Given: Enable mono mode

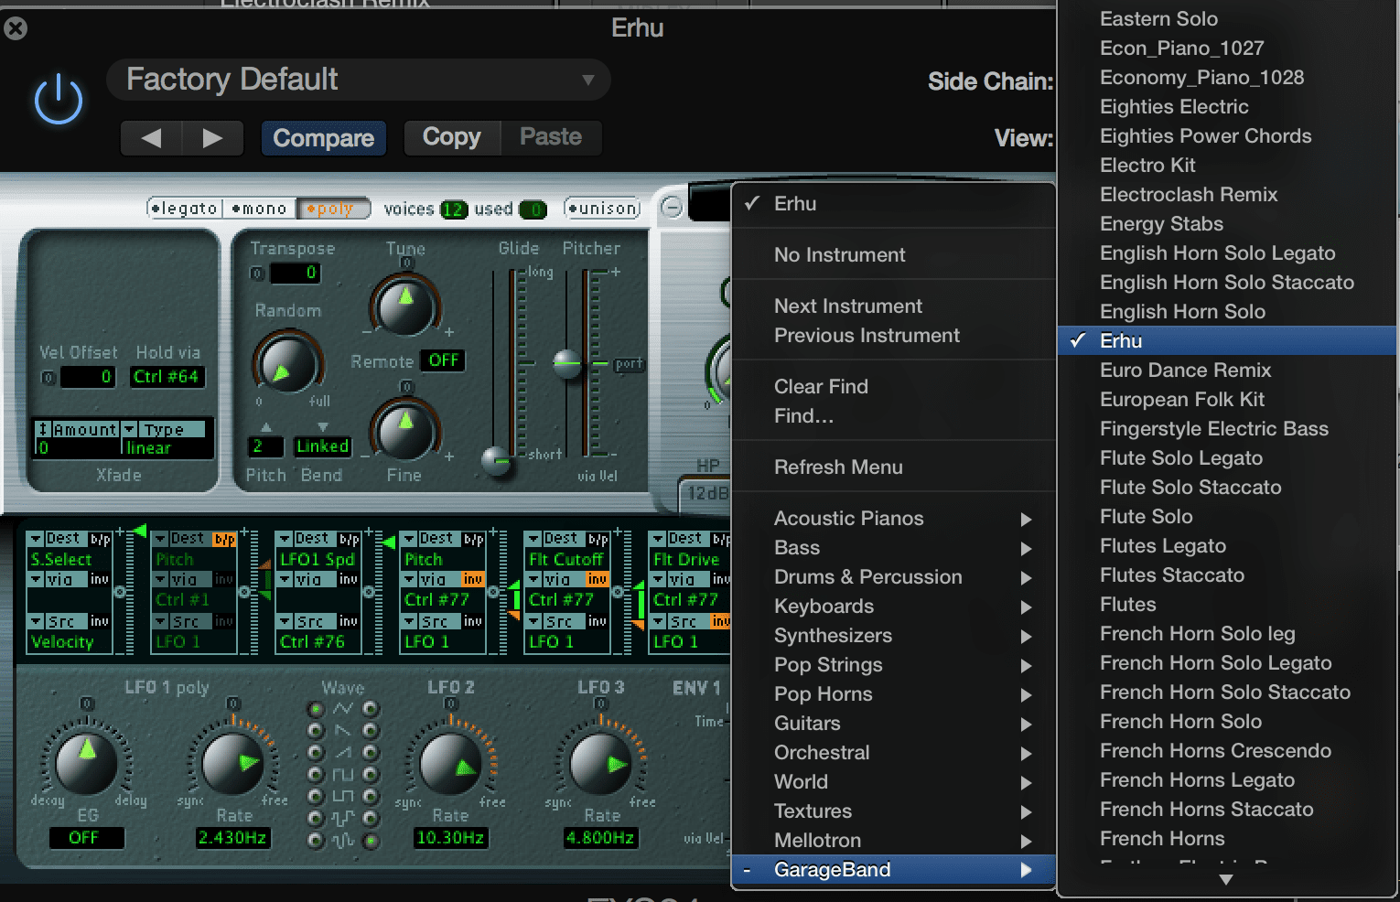Looking at the screenshot, I should [259, 209].
